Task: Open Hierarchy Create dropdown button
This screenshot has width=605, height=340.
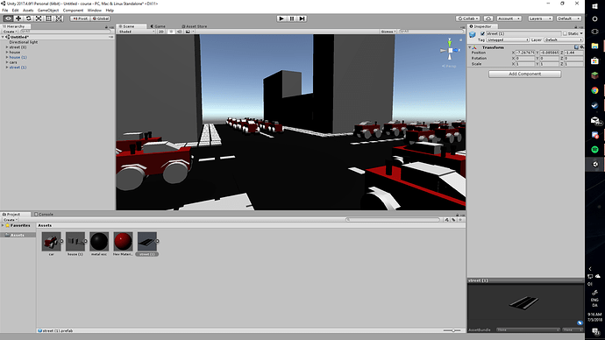Action: click(10, 32)
